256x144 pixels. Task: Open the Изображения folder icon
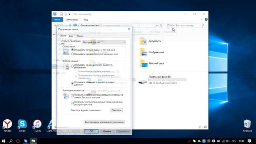click(x=143, y=52)
